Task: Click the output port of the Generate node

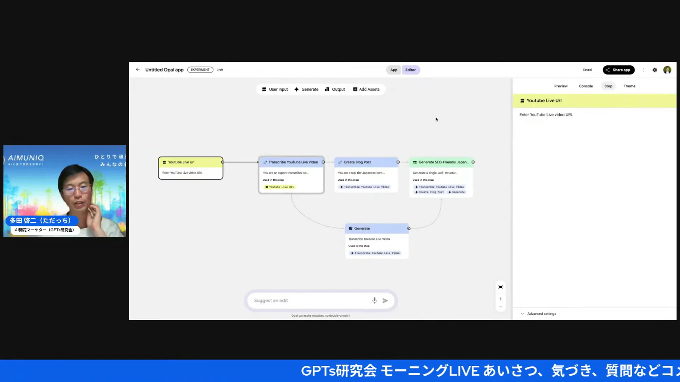Action: [409, 228]
